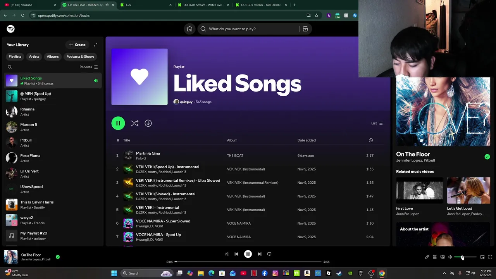The height and width of the screenshot is (279, 496).
Task: Filter library by Artists
Action: tap(34, 57)
